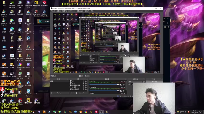This screenshot has height=114, width=204.
Task: Select the MSI Afterburner desktop icon
Action: pos(20,75)
